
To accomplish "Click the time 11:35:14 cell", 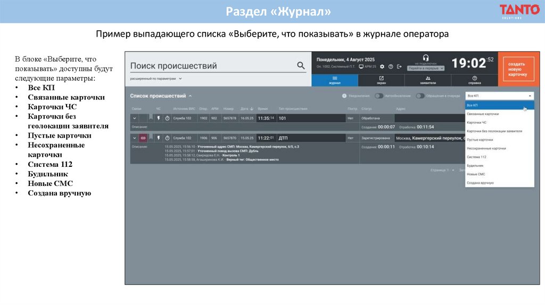I will pos(266,118).
